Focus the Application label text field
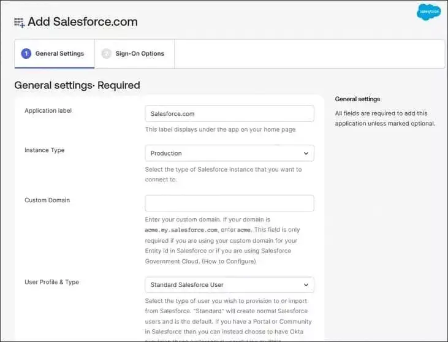448x342 pixels. pyautogui.click(x=229, y=113)
